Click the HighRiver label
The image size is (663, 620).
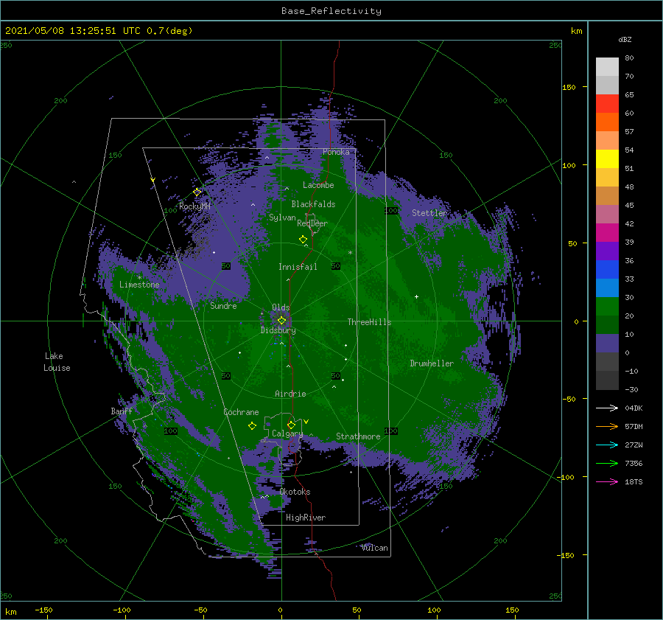305,518
